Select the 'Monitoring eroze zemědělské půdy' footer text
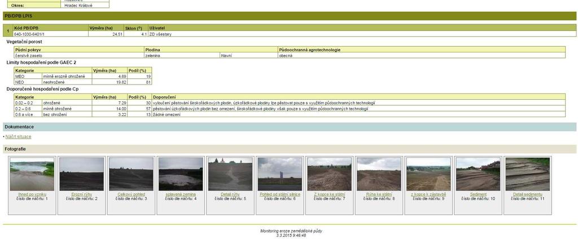The width and height of the screenshot is (578, 240). pyautogui.click(x=291, y=231)
